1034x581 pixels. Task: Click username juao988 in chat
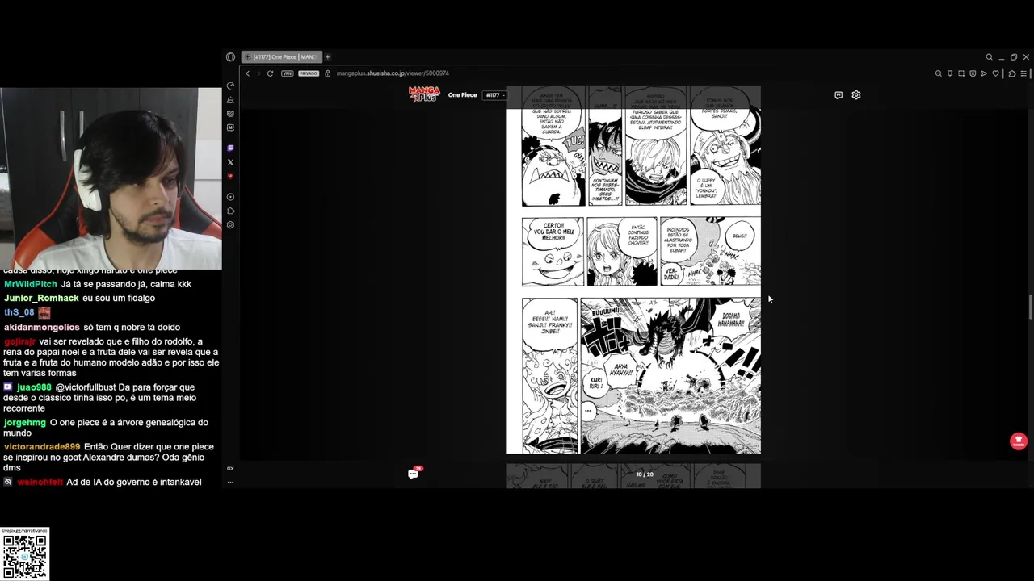coord(34,387)
